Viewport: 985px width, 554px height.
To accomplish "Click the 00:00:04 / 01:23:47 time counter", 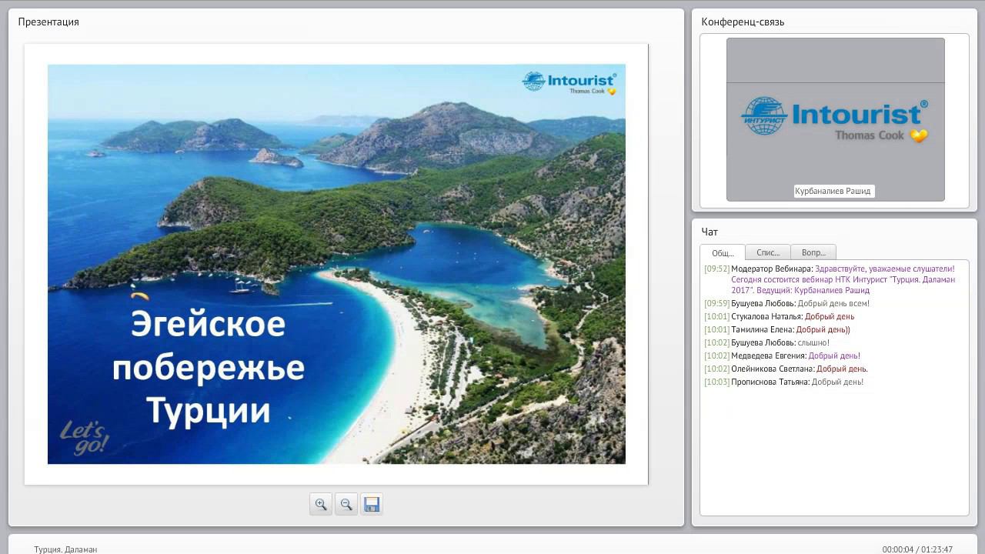I will [917, 549].
